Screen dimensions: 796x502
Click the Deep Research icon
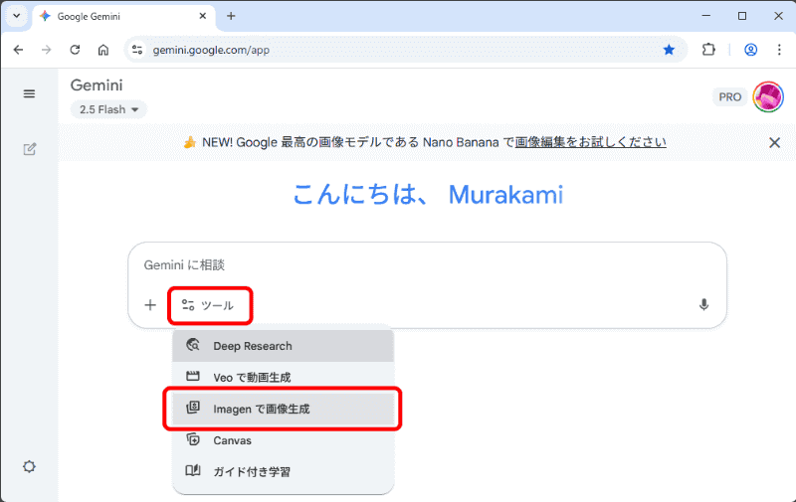tap(193, 345)
